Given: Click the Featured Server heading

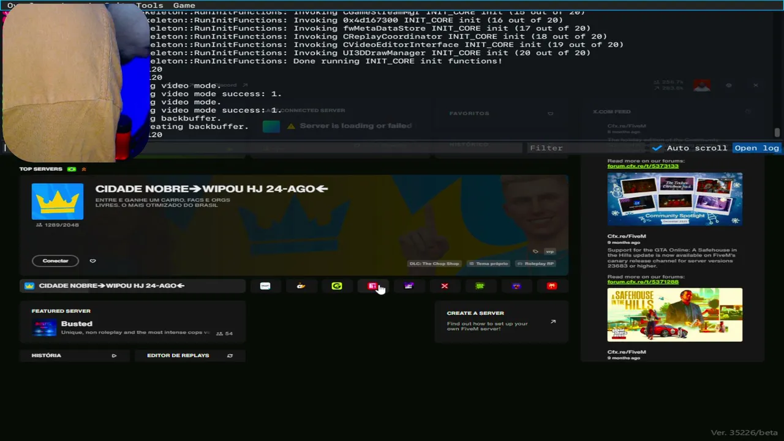Looking at the screenshot, I should [61, 311].
